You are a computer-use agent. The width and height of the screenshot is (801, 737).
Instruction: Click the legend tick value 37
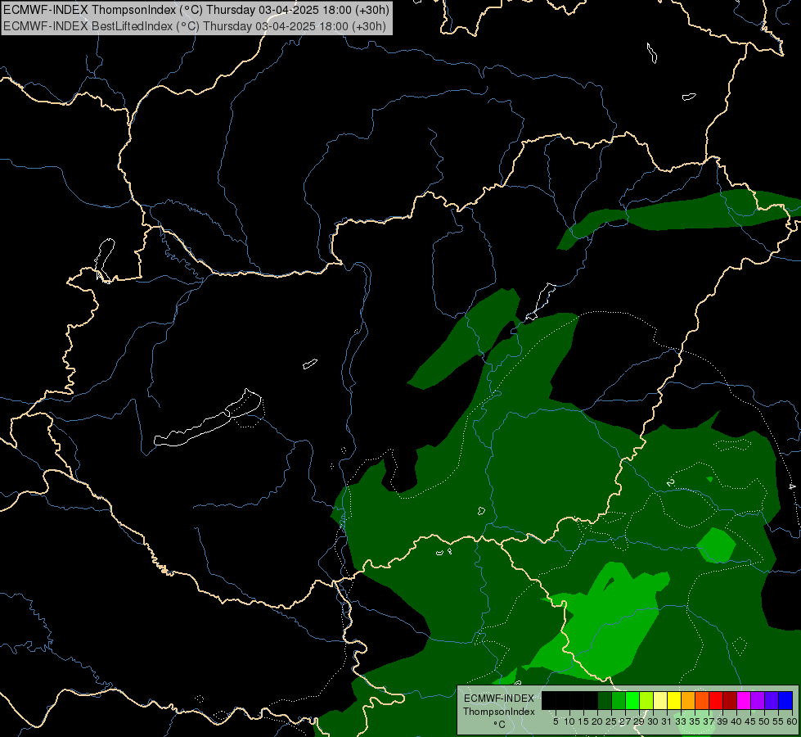[709, 721]
